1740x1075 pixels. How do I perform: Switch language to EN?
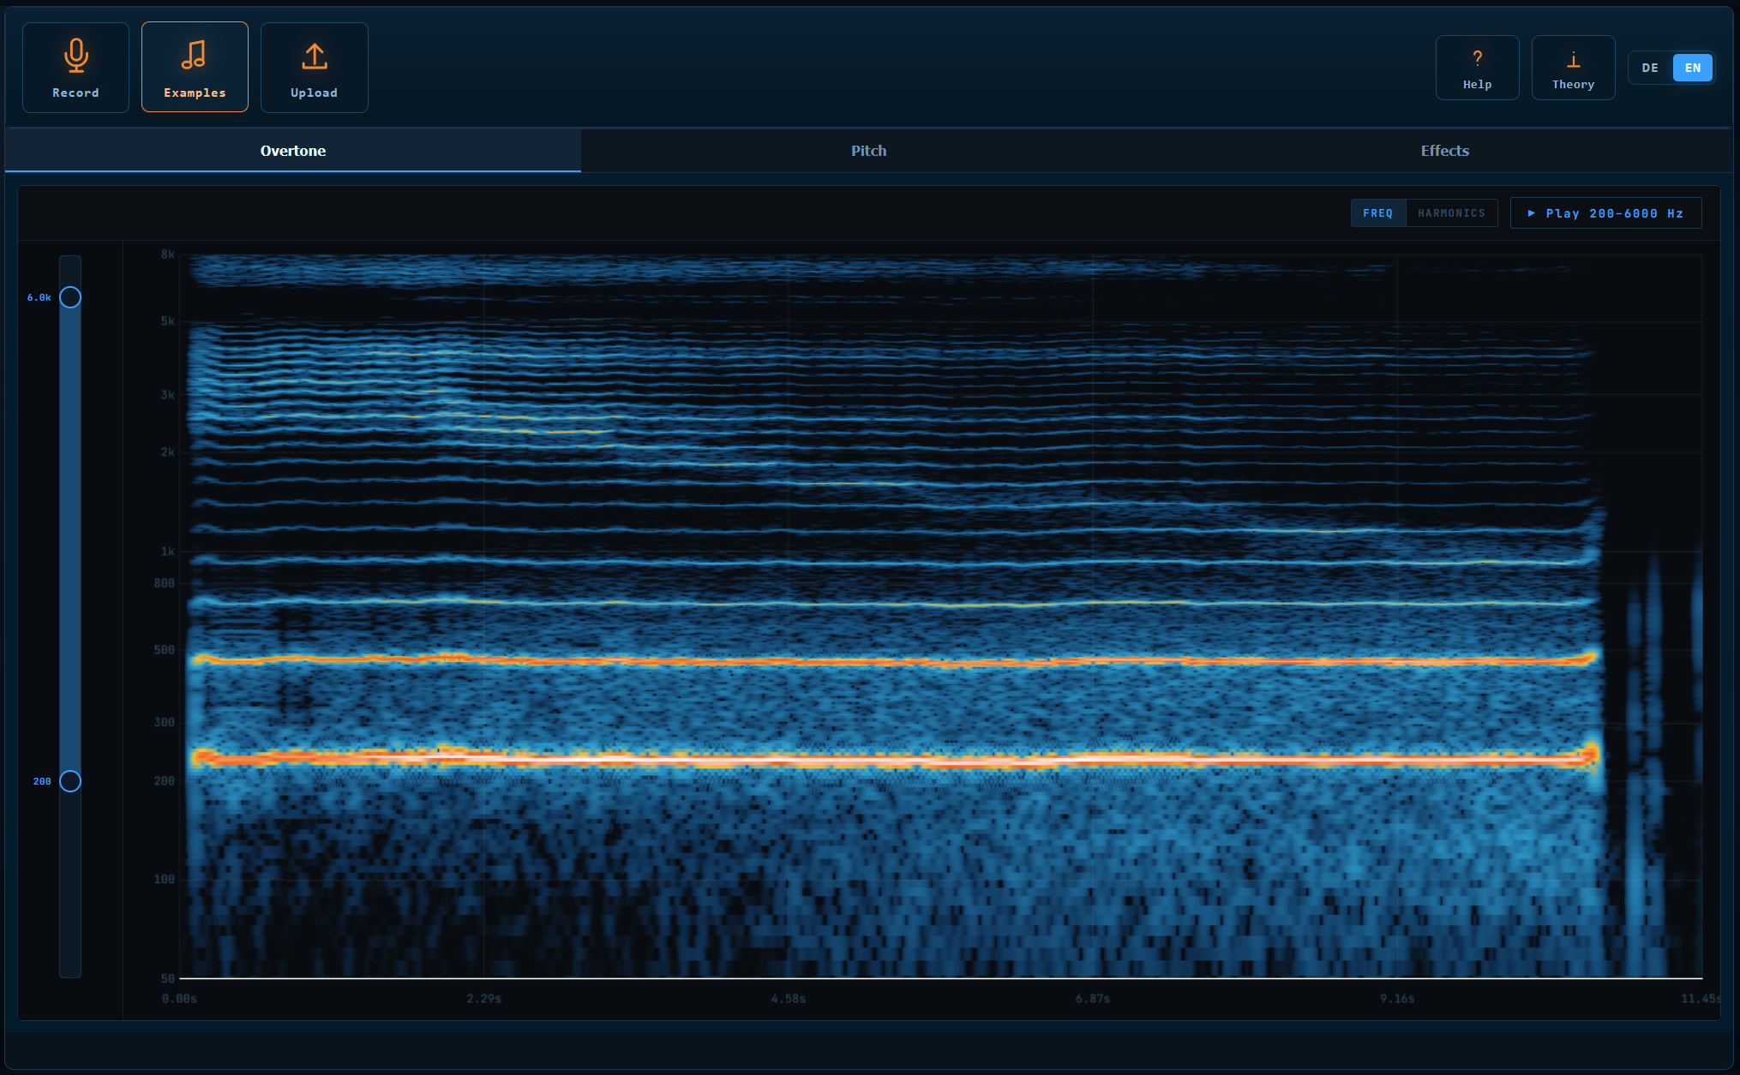1693,68
